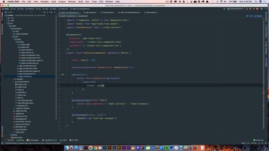Open Spotlight search in macOS menu bar
This screenshot has width=269, height=151.
[256, 2]
